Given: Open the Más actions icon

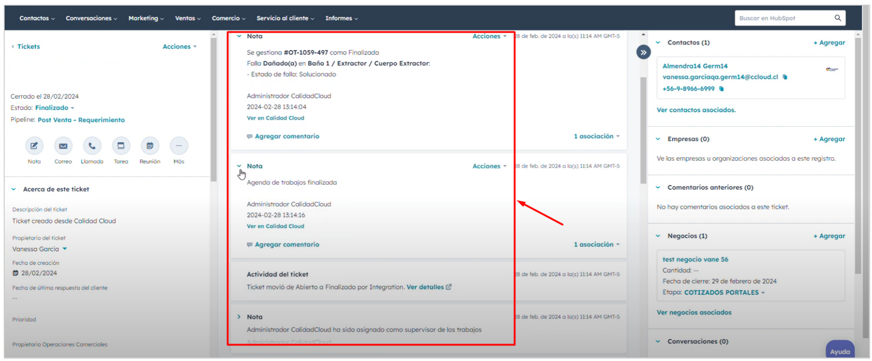Looking at the screenshot, I should click(x=179, y=146).
